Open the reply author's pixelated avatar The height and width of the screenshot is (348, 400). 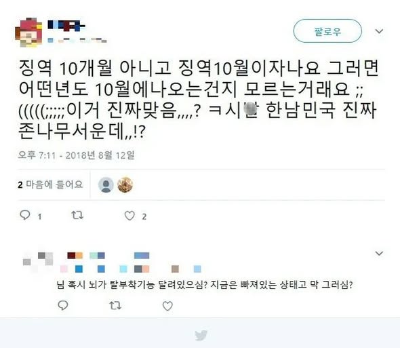point(38,262)
